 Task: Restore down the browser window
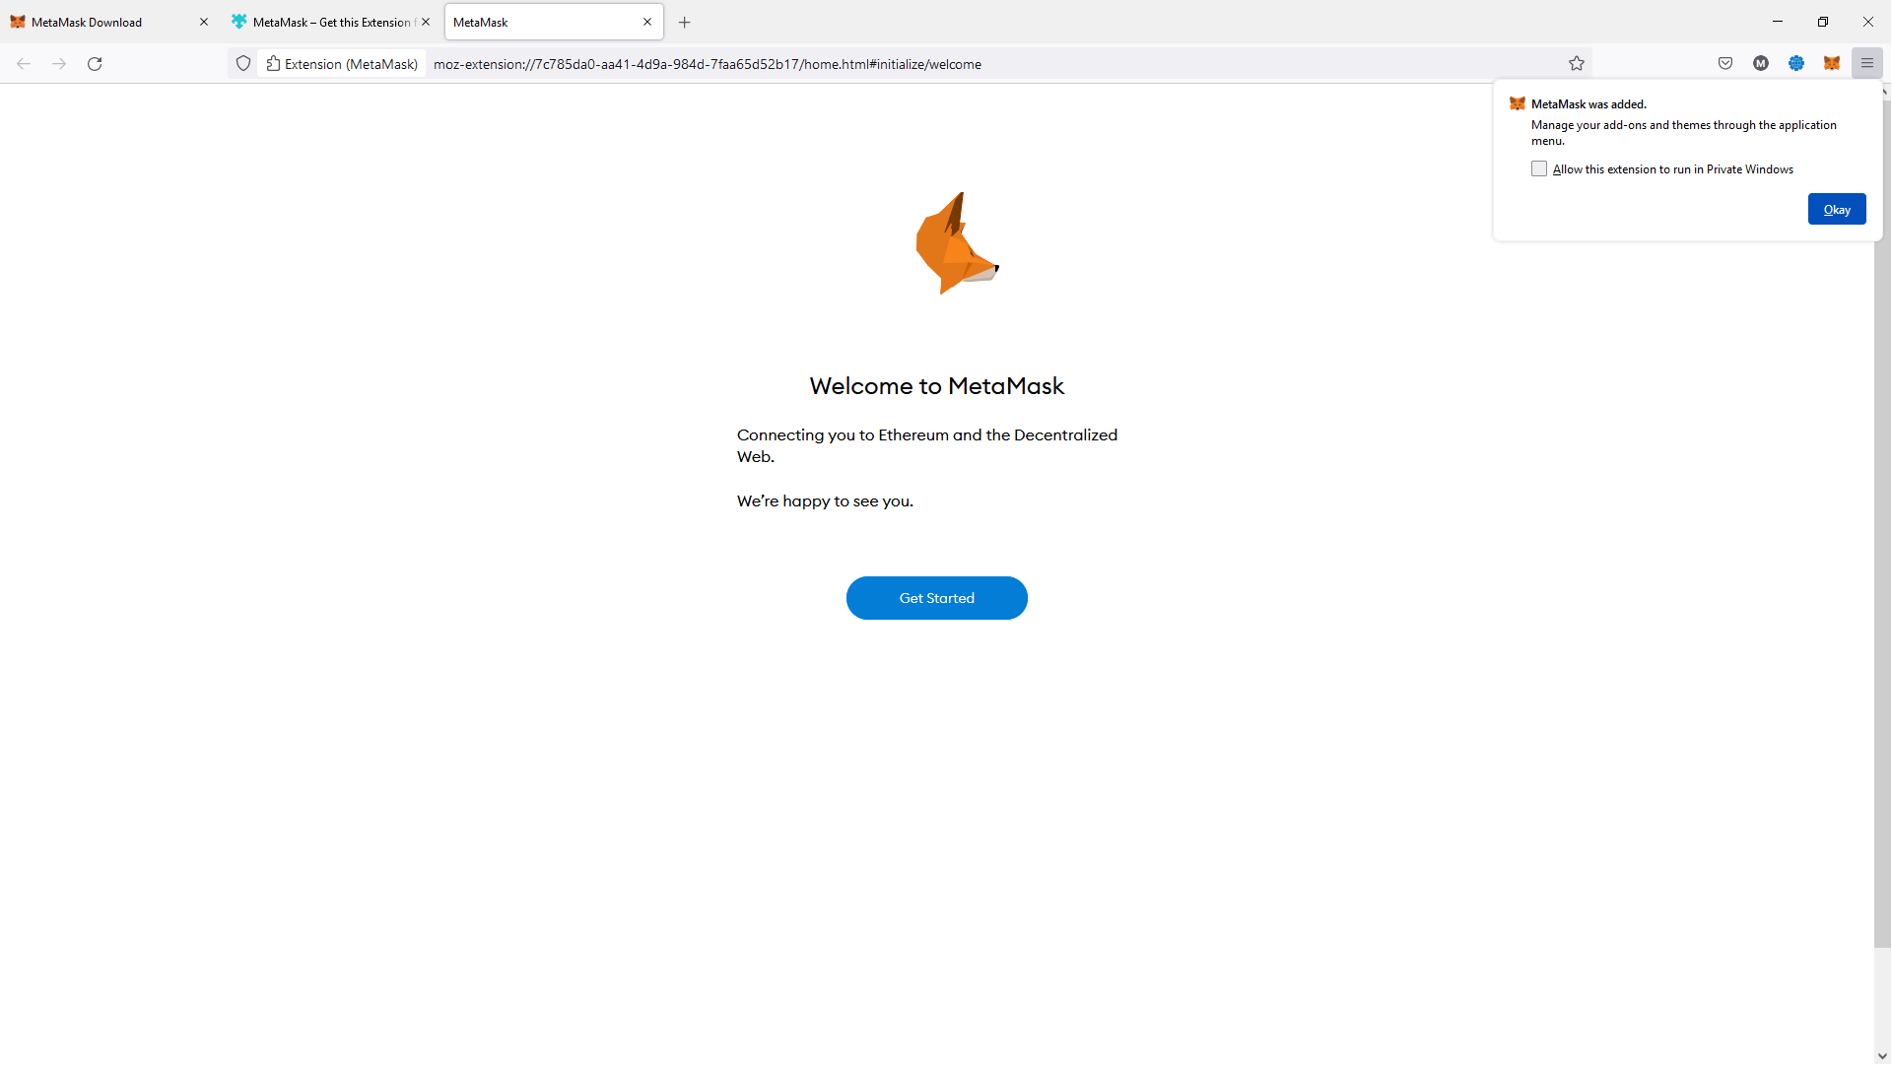click(1823, 22)
